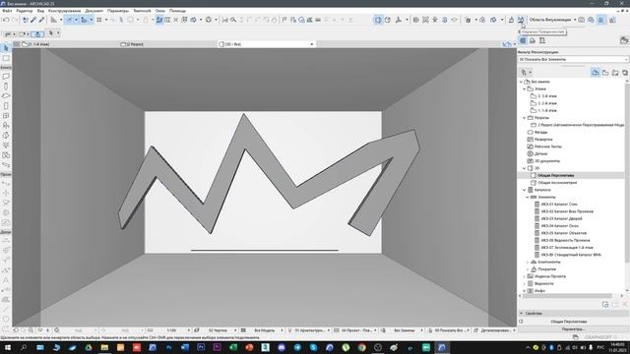630x354 pixels.
Task: Click the ArchiCAD icon in the taskbar
Action: (x=442, y=347)
